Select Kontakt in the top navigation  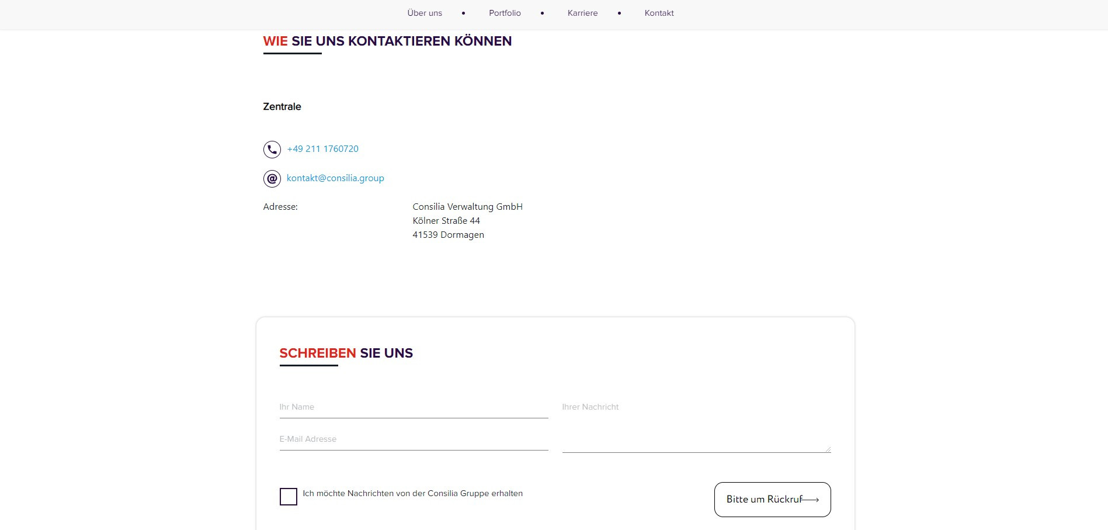coord(659,13)
